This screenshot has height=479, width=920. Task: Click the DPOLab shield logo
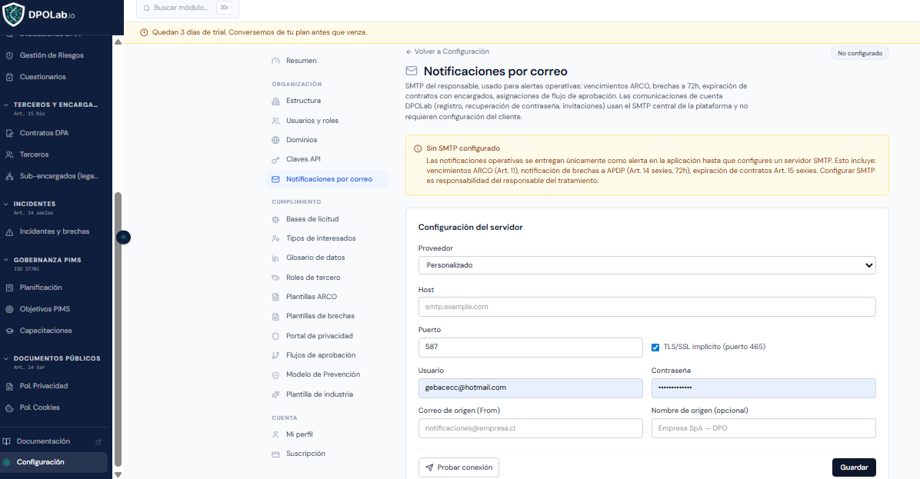14,15
